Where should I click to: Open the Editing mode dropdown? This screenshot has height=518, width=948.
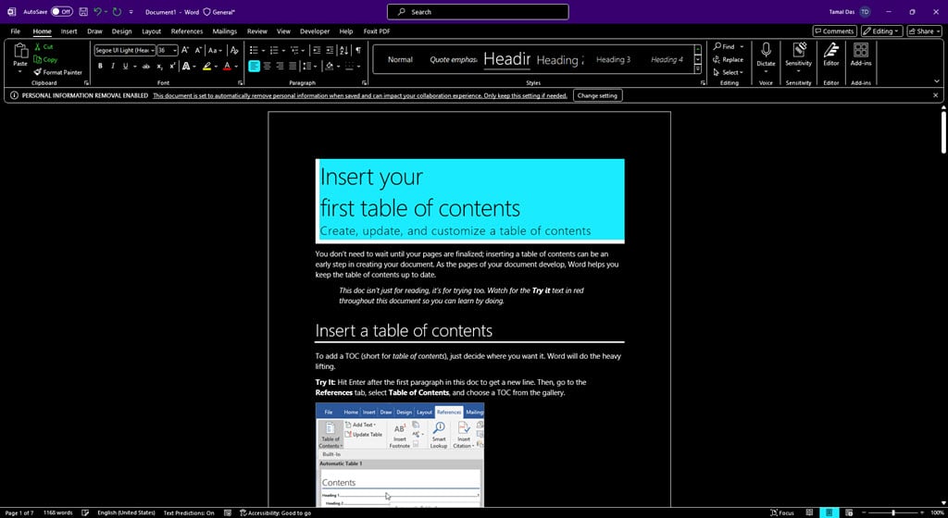tap(881, 31)
